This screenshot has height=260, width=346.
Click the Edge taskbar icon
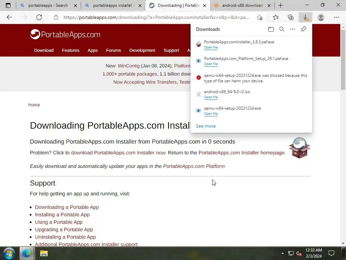[x=26, y=253]
